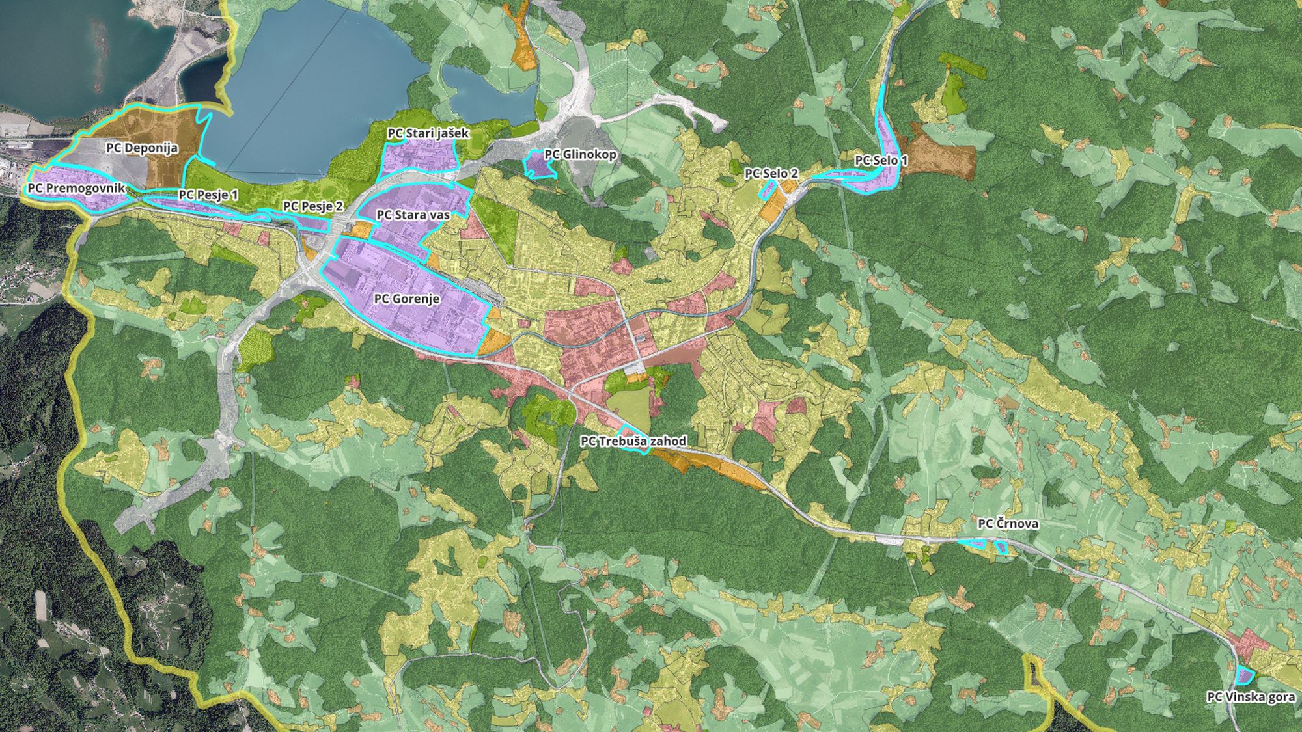Click the small purple polygon above Vinska gora label

[1245, 676]
